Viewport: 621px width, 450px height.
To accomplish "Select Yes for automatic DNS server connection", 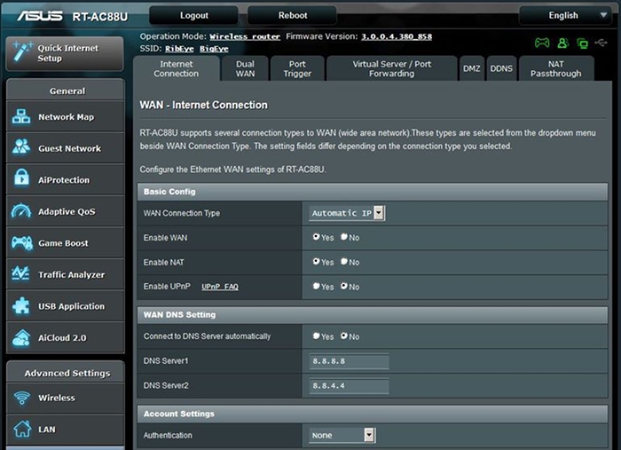I will click(x=316, y=336).
